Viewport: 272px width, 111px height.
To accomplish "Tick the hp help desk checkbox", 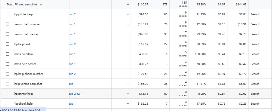I will click(8, 44).
